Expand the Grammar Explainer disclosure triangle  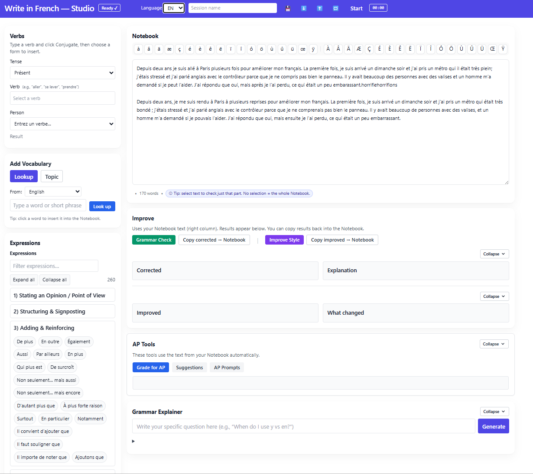point(133,441)
